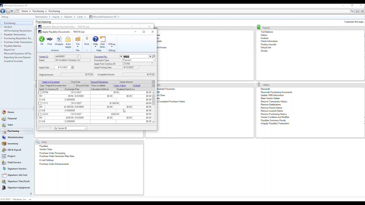
Task: Open Inventory in navigation pane
Action: tap(13, 143)
